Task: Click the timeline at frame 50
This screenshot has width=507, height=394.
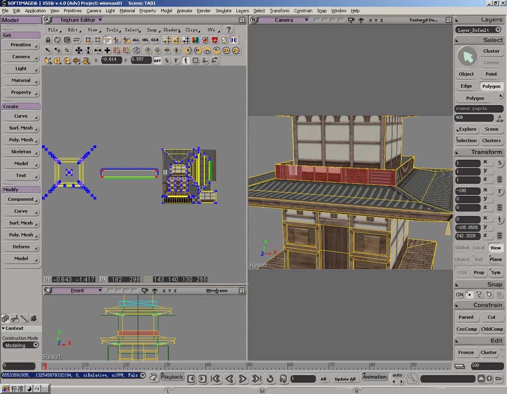Action: [x=248, y=366]
